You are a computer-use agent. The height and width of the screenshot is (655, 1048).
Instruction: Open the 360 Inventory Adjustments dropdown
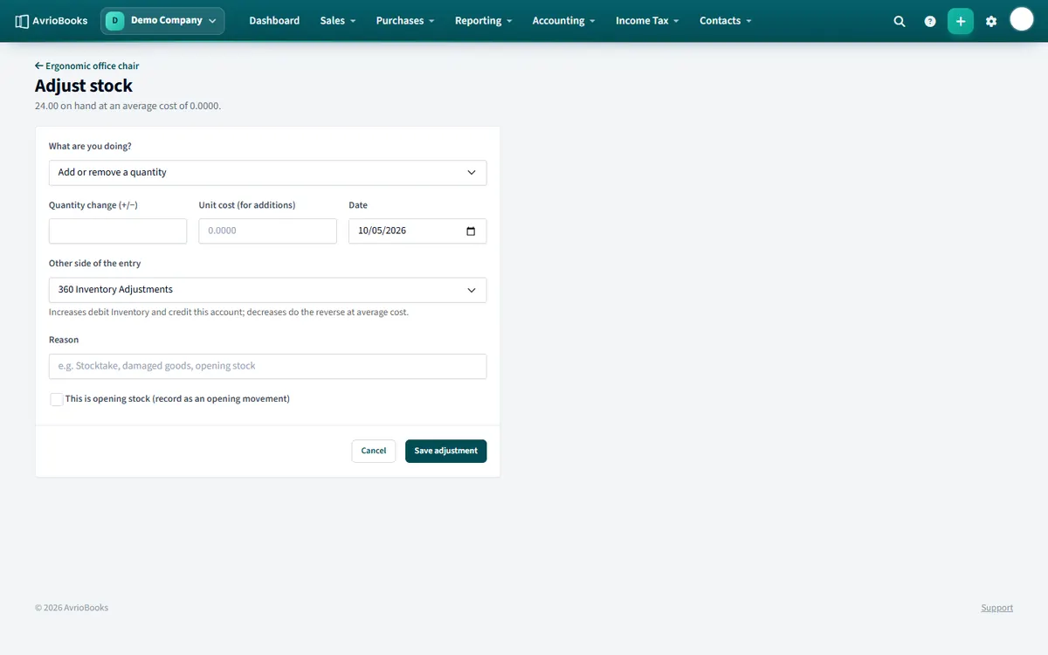267,290
